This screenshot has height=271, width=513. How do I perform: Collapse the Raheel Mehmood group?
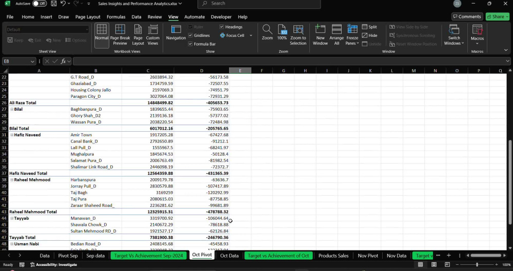pos(12,180)
